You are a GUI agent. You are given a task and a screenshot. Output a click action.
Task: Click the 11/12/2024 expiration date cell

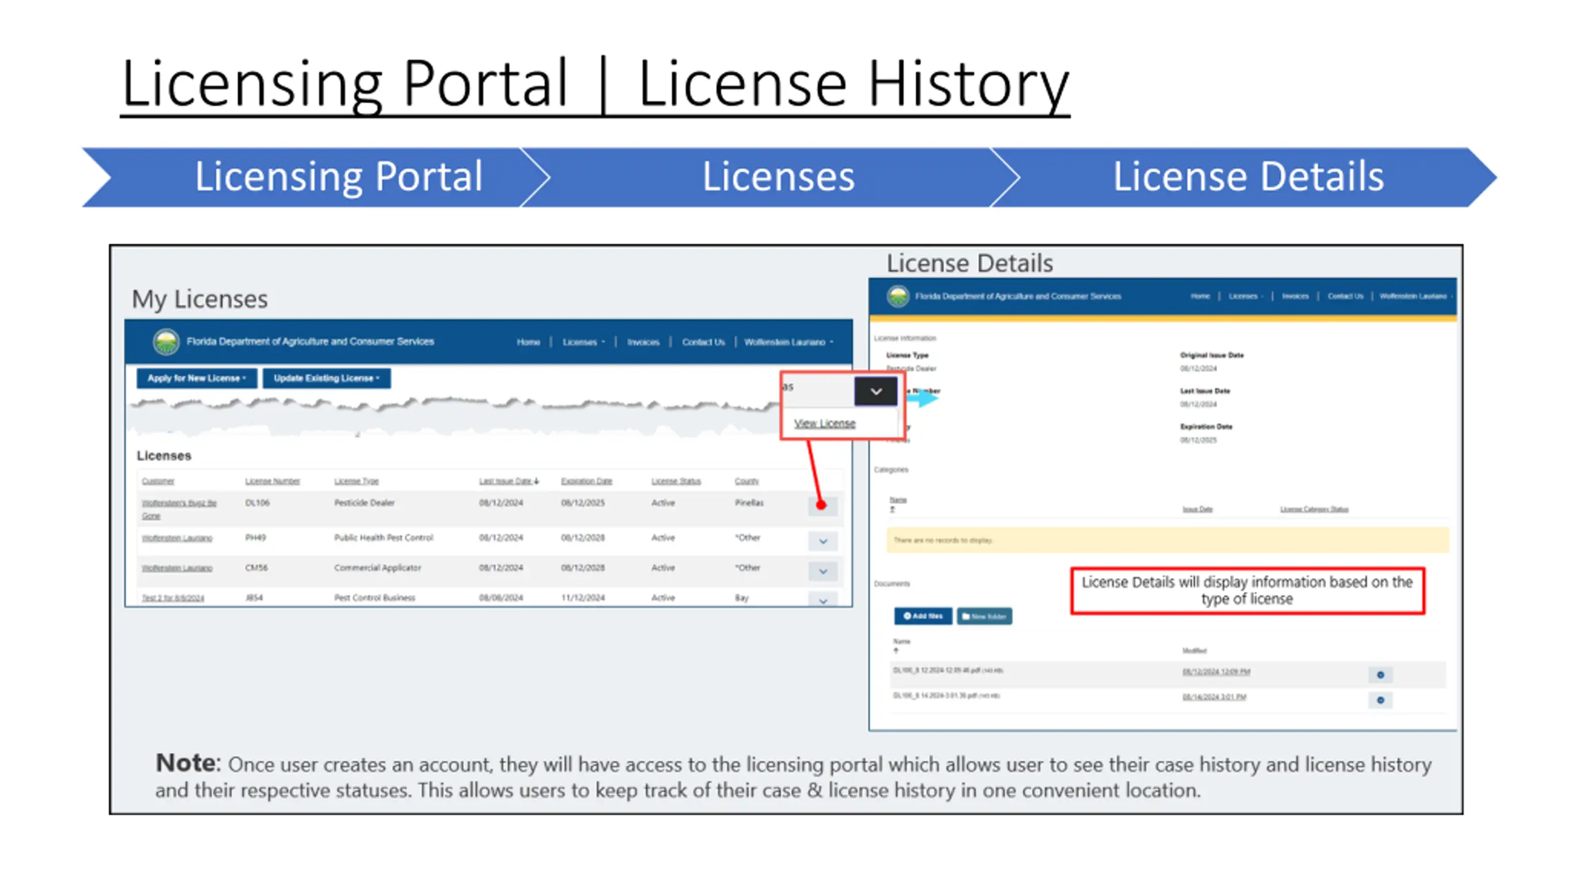coord(582,598)
